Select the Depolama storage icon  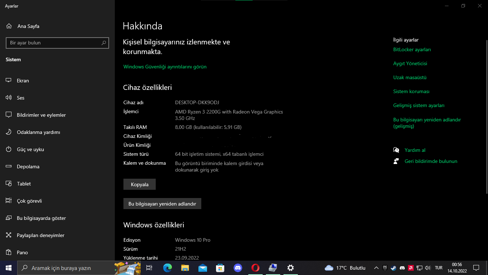click(9, 167)
